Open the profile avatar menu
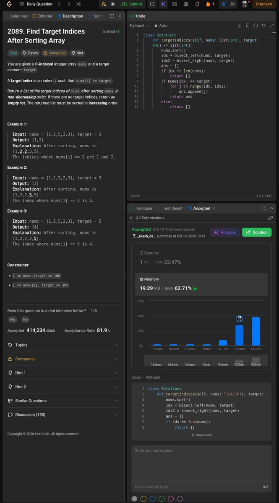This screenshot has width=279, height=503. point(245,4)
